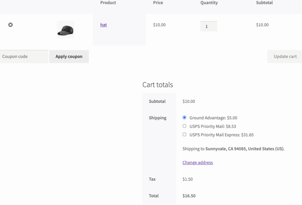Image resolution: width=302 pixels, height=205 pixels.
Task: Click the Product column header
Action: [108, 3]
